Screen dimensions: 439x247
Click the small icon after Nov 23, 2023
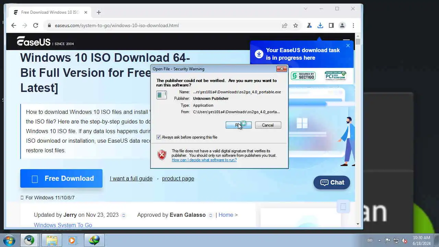pos(124,215)
